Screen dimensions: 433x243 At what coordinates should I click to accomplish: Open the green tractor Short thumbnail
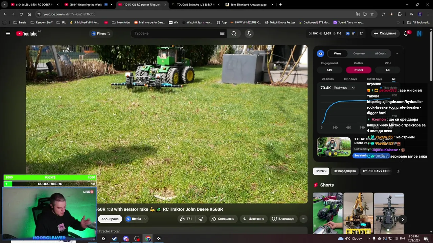328,213
